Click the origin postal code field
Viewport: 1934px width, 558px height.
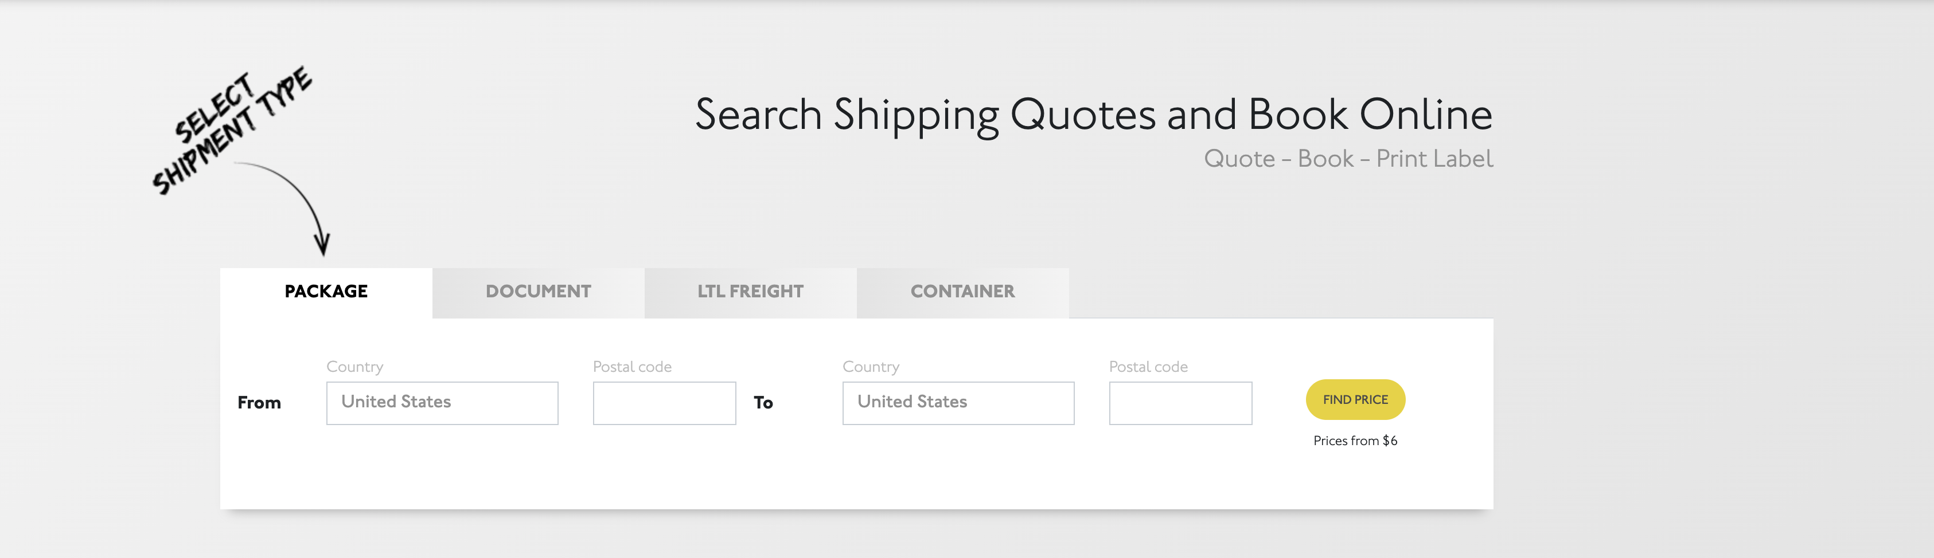tap(664, 403)
